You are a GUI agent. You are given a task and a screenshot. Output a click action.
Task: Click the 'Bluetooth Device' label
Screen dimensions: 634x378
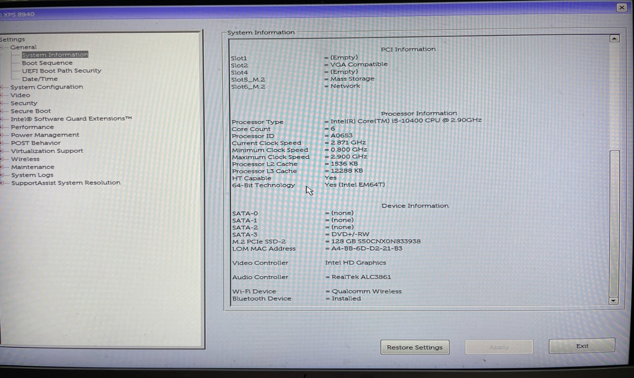(x=262, y=299)
